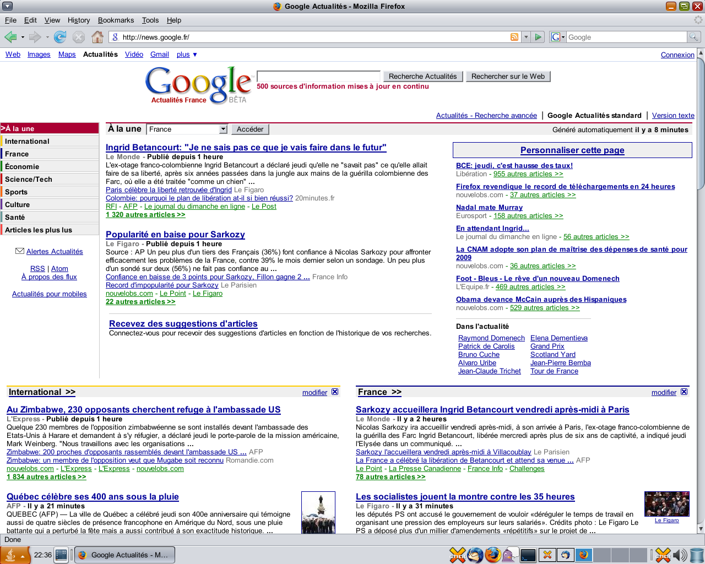705x564 pixels.
Task: Open the History menu
Action: [x=79, y=20]
